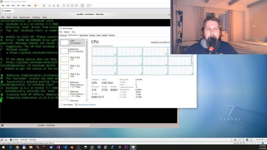Open Adobe Premiere icon in taskbar
The height and width of the screenshot is (150, 267).
[x=126, y=147]
